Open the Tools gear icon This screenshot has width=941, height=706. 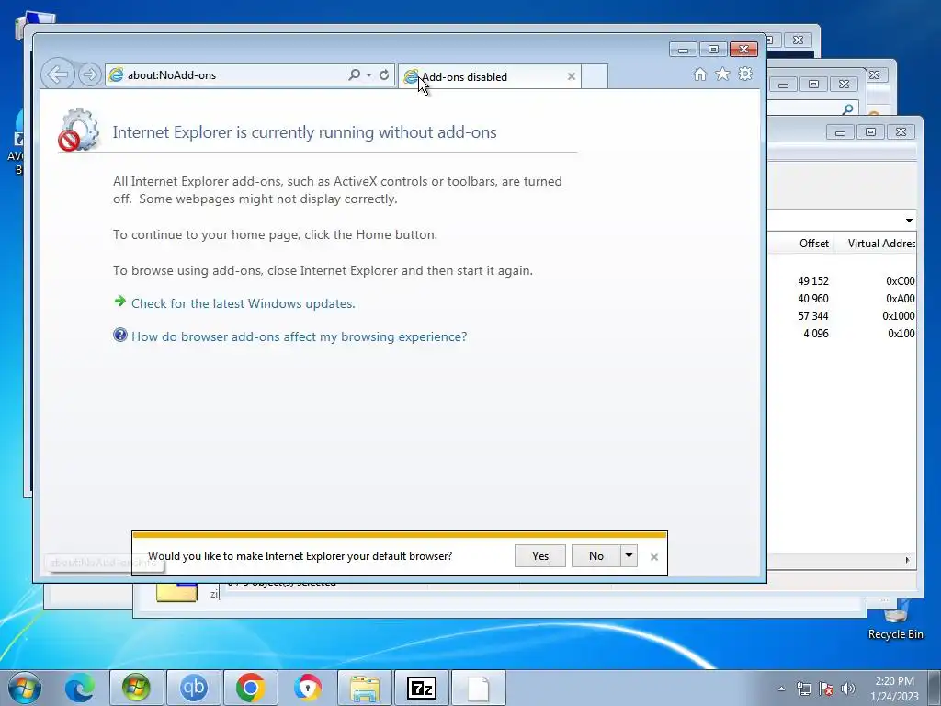745,74
